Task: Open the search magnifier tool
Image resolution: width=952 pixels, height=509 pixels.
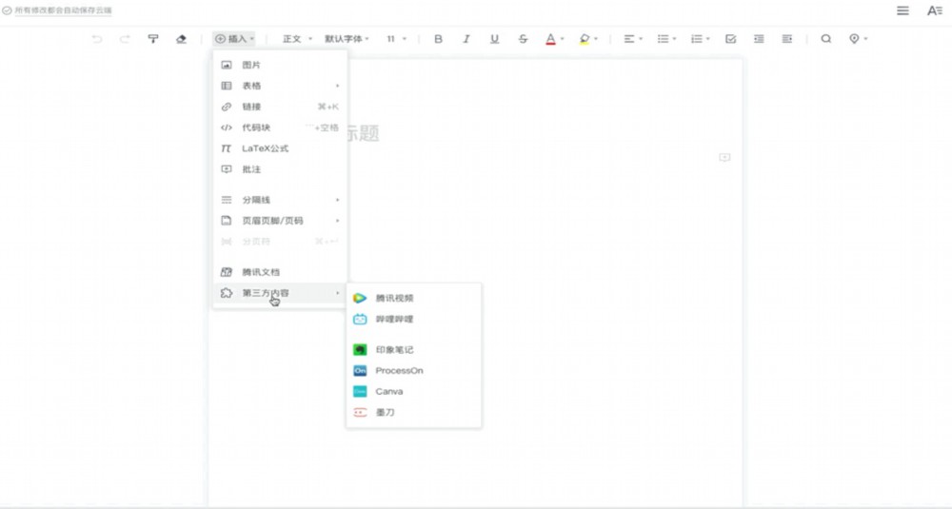Action: (825, 39)
